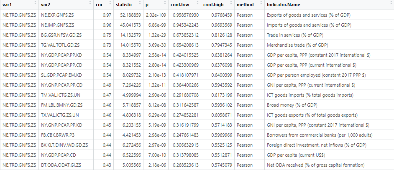Screen dimensions: 394x170
Task: Select the 52.188859 statistic value cell
Action: coord(129,15)
